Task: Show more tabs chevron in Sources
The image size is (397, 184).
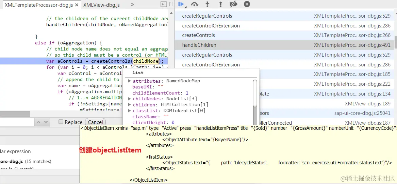Action: 132,5
